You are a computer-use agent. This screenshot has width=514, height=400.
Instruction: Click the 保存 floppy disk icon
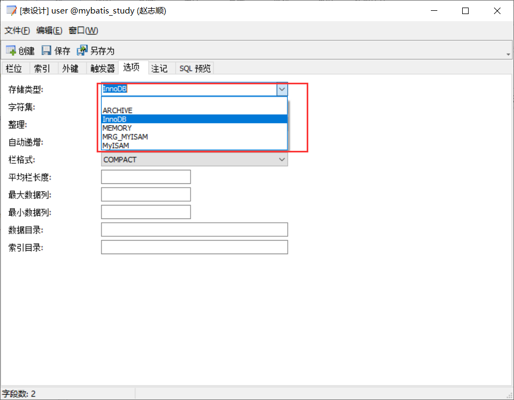46,50
